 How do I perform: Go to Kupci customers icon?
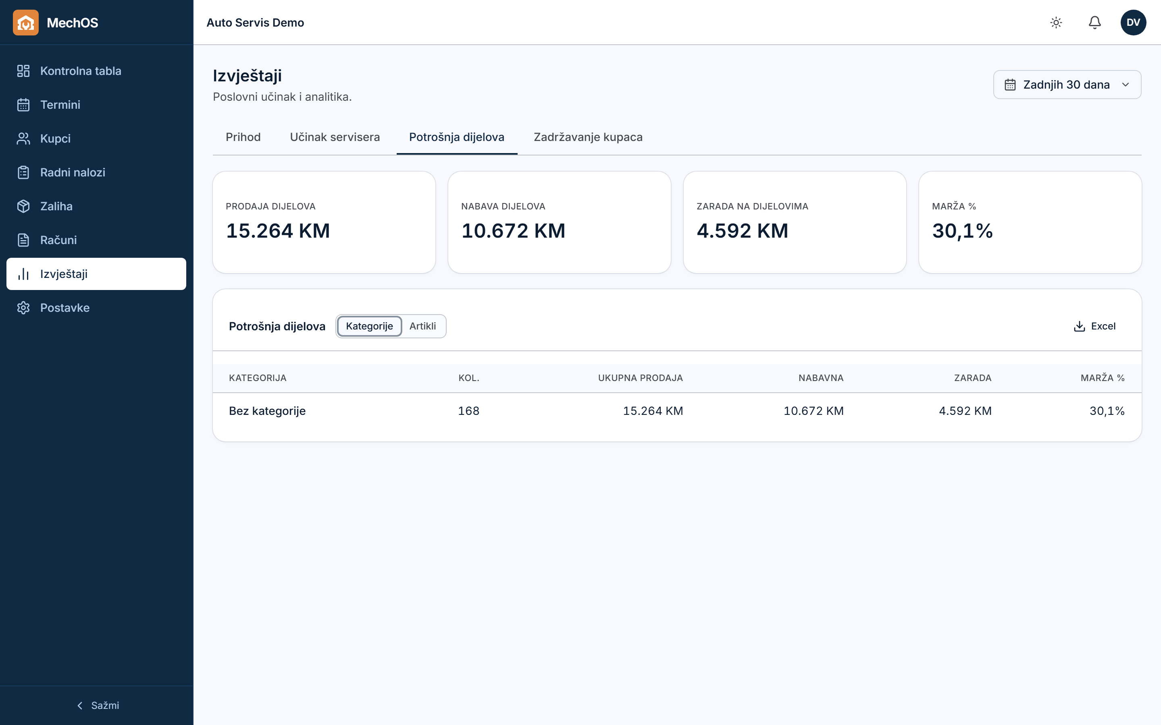coord(23,139)
